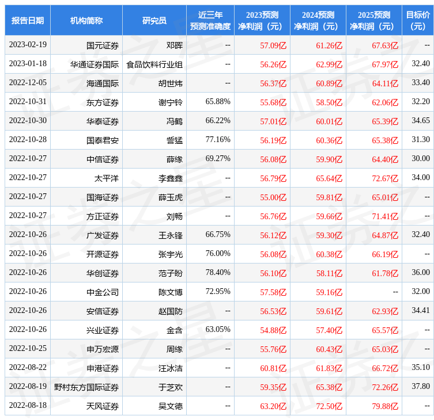This screenshot has height=420, width=434.
Task: Click the 目标价 column header
Action: (418, 20)
